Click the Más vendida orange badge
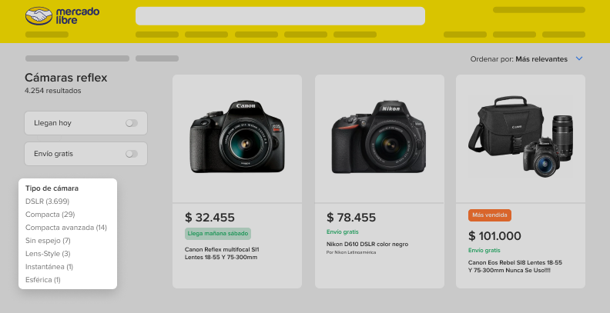This screenshot has height=313, width=610. [x=489, y=215]
